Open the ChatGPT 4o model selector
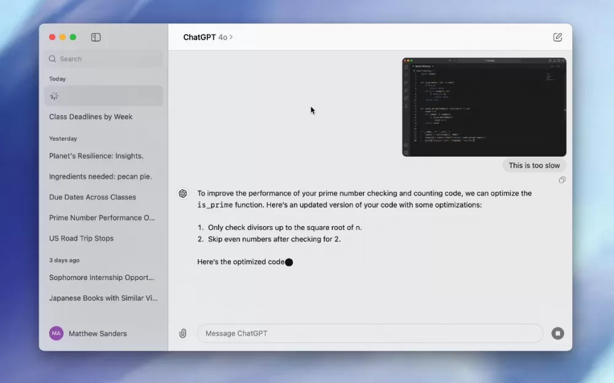614x383 pixels. click(208, 37)
